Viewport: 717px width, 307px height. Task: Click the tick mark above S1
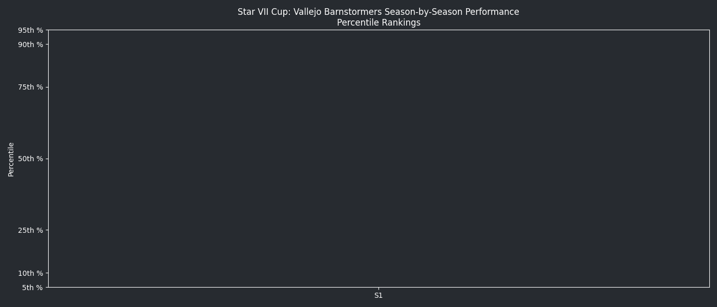tap(378, 289)
